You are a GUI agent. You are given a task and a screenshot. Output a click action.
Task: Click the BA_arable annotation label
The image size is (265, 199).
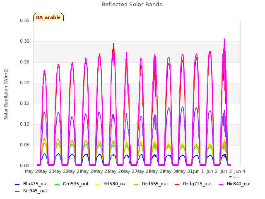point(48,17)
